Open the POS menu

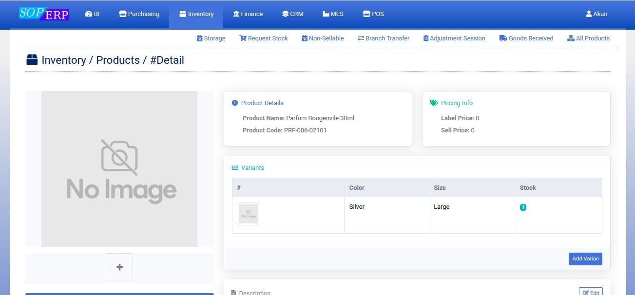(373, 14)
